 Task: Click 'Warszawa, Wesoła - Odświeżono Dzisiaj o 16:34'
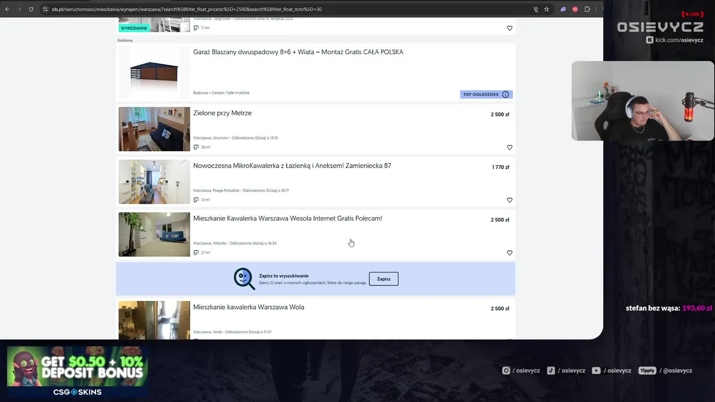[x=235, y=243]
